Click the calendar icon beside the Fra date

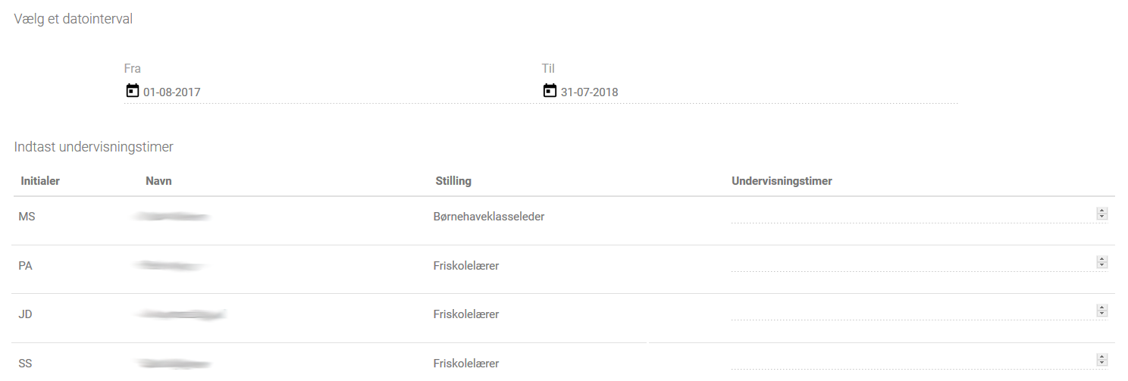point(132,91)
